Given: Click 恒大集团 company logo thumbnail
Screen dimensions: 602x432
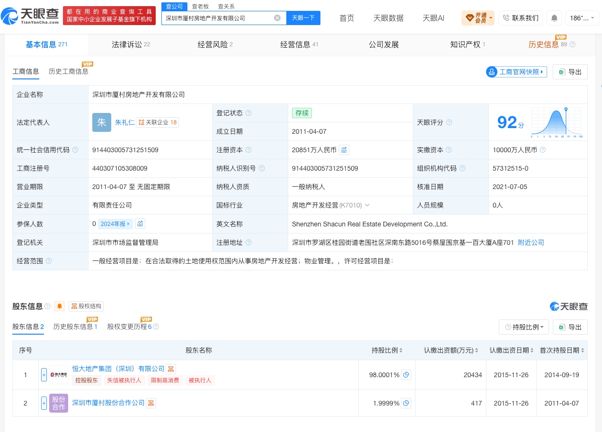Looking at the screenshot, I should click(x=59, y=375).
